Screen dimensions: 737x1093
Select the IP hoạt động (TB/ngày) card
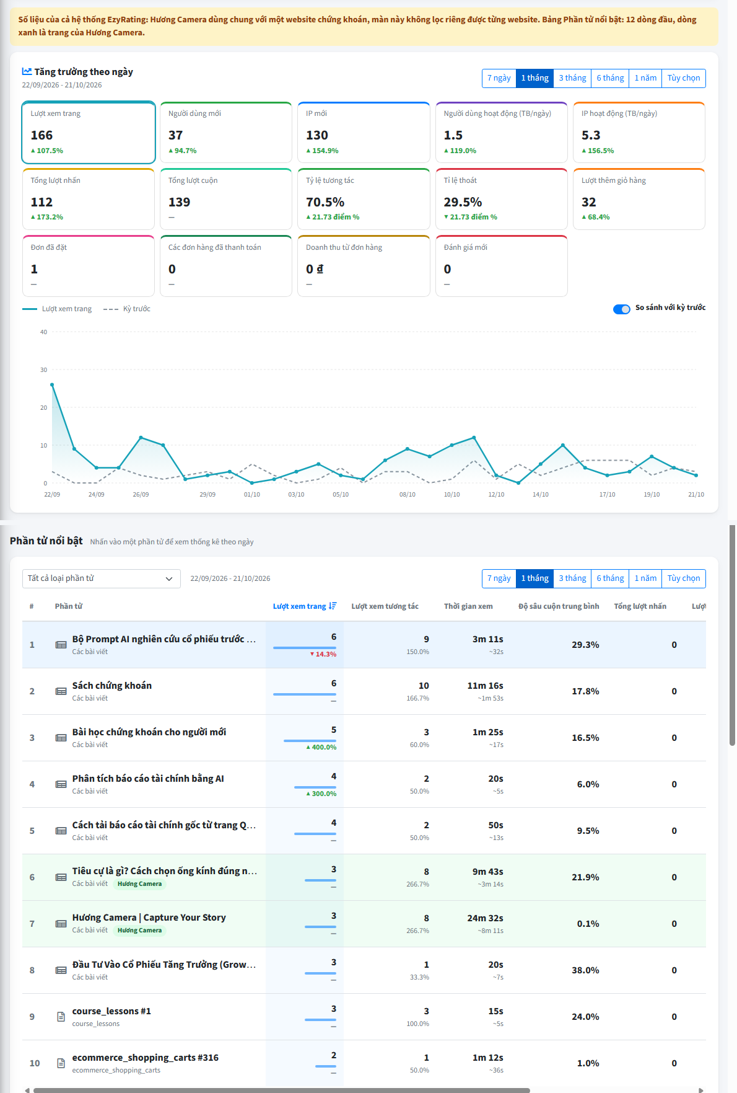point(639,132)
